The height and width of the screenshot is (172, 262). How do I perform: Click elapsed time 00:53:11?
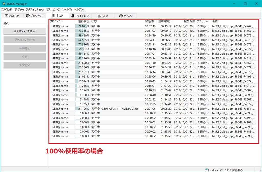tap(150, 44)
